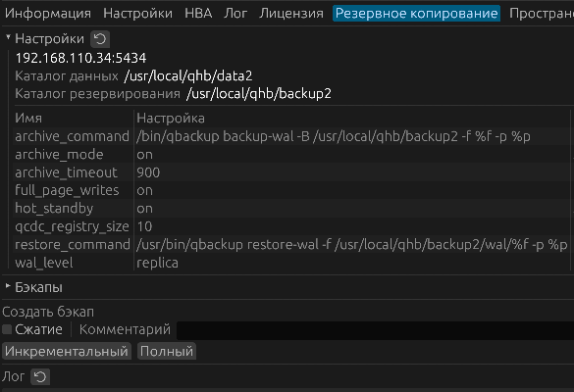
Task: Select the Каталог данных label
Action: [x=67, y=76]
